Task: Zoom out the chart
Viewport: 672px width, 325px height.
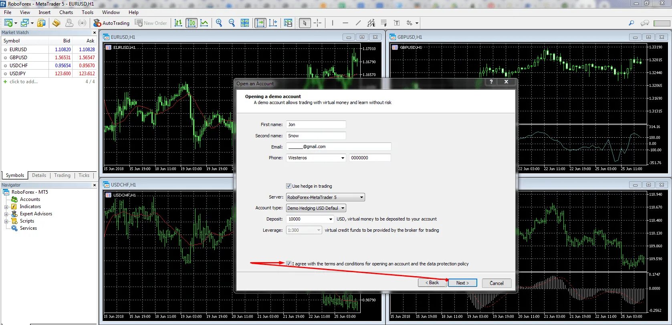Action: pyautogui.click(x=232, y=23)
